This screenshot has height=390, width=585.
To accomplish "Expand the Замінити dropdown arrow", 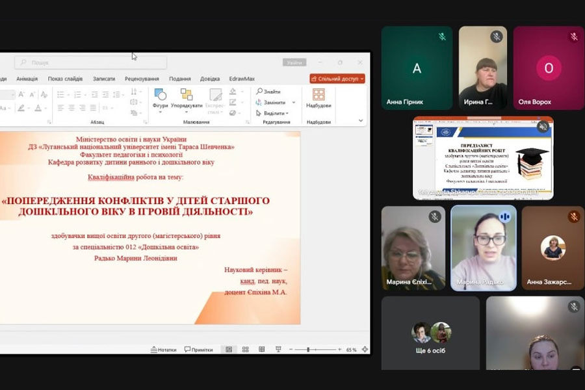I will click(x=294, y=103).
